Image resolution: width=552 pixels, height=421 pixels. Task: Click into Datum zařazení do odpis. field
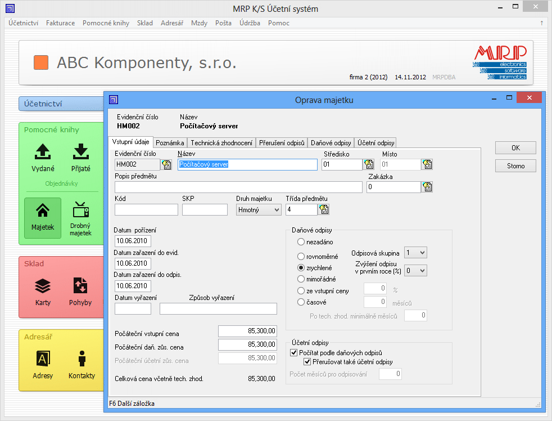coord(133,286)
